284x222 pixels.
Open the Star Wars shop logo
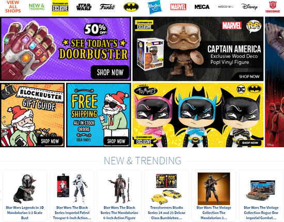(x=84, y=7)
